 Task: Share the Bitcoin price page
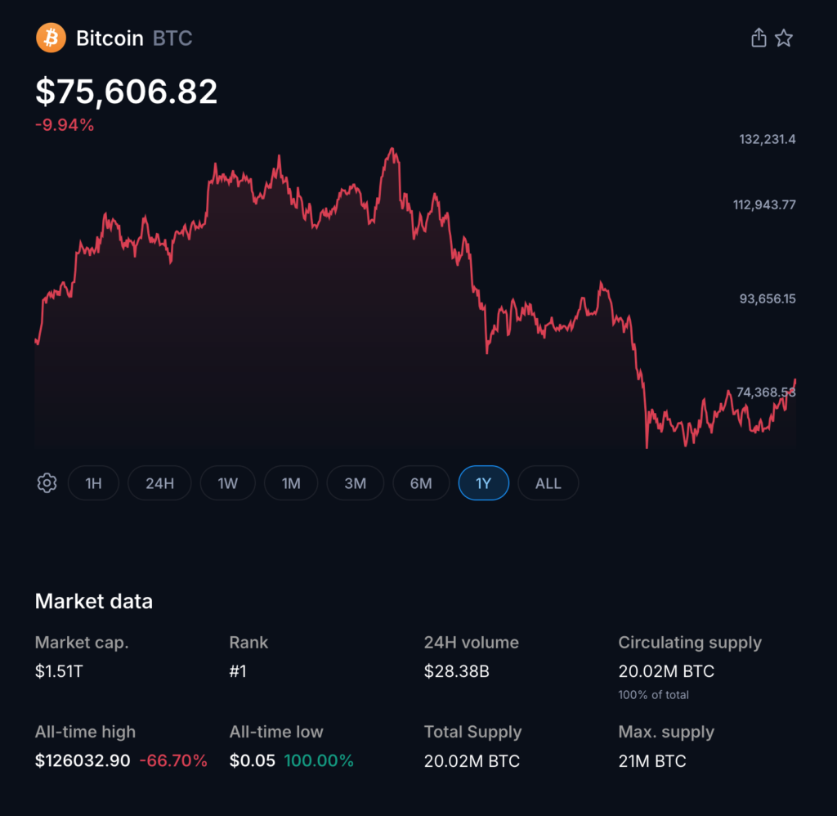(758, 38)
